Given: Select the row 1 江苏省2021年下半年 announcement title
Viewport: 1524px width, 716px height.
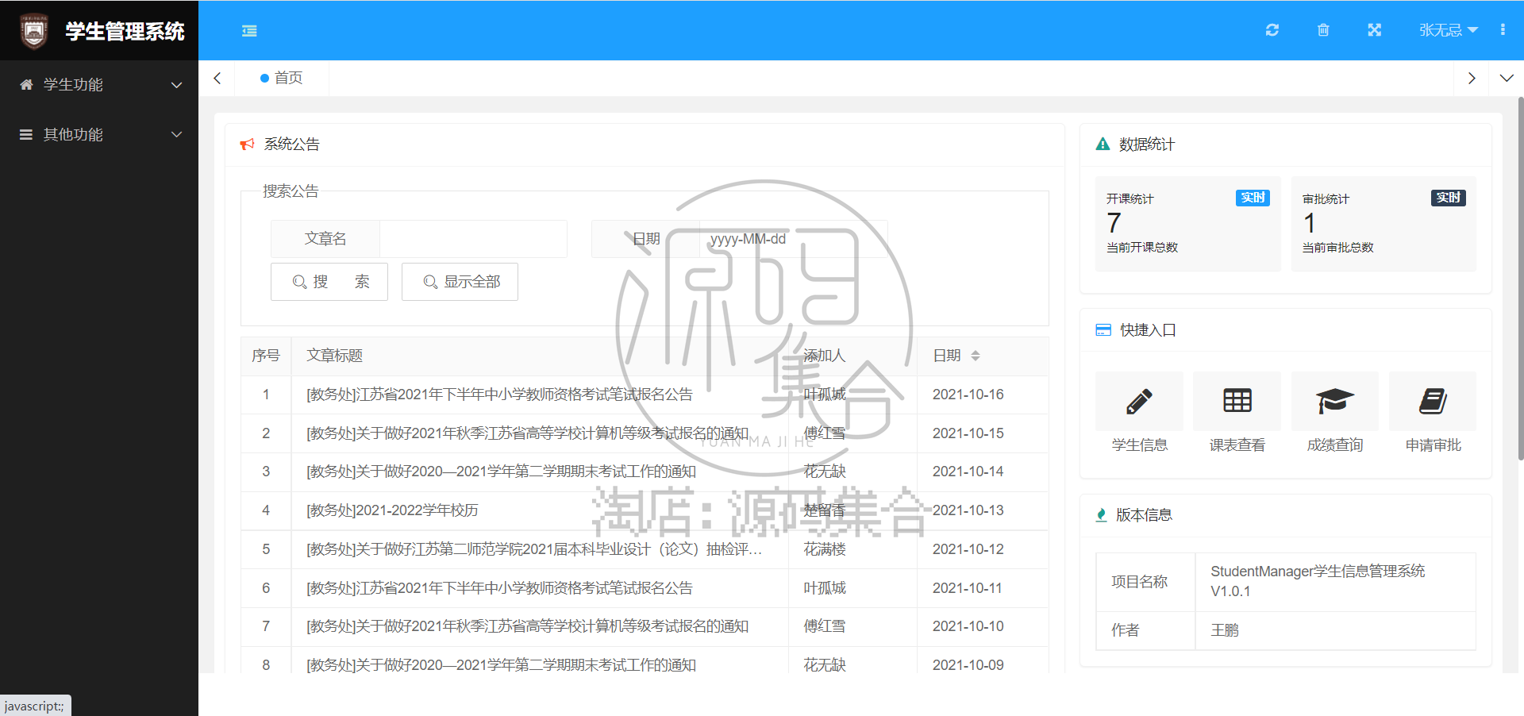Looking at the screenshot, I should pyautogui.click(x=500, y=395).
